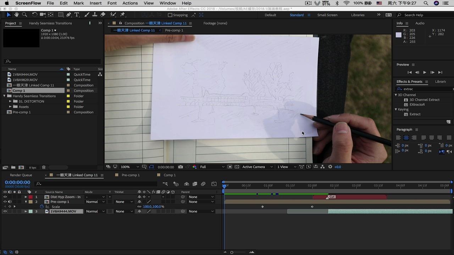
Task: Toggle Draft 3D in timeline header
Action: pos(176,184)
